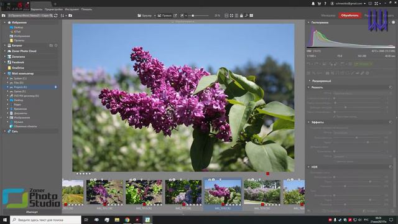Click the expand to full view icon
The width and height of the screenshot is (398, 224).
point(231,16)
